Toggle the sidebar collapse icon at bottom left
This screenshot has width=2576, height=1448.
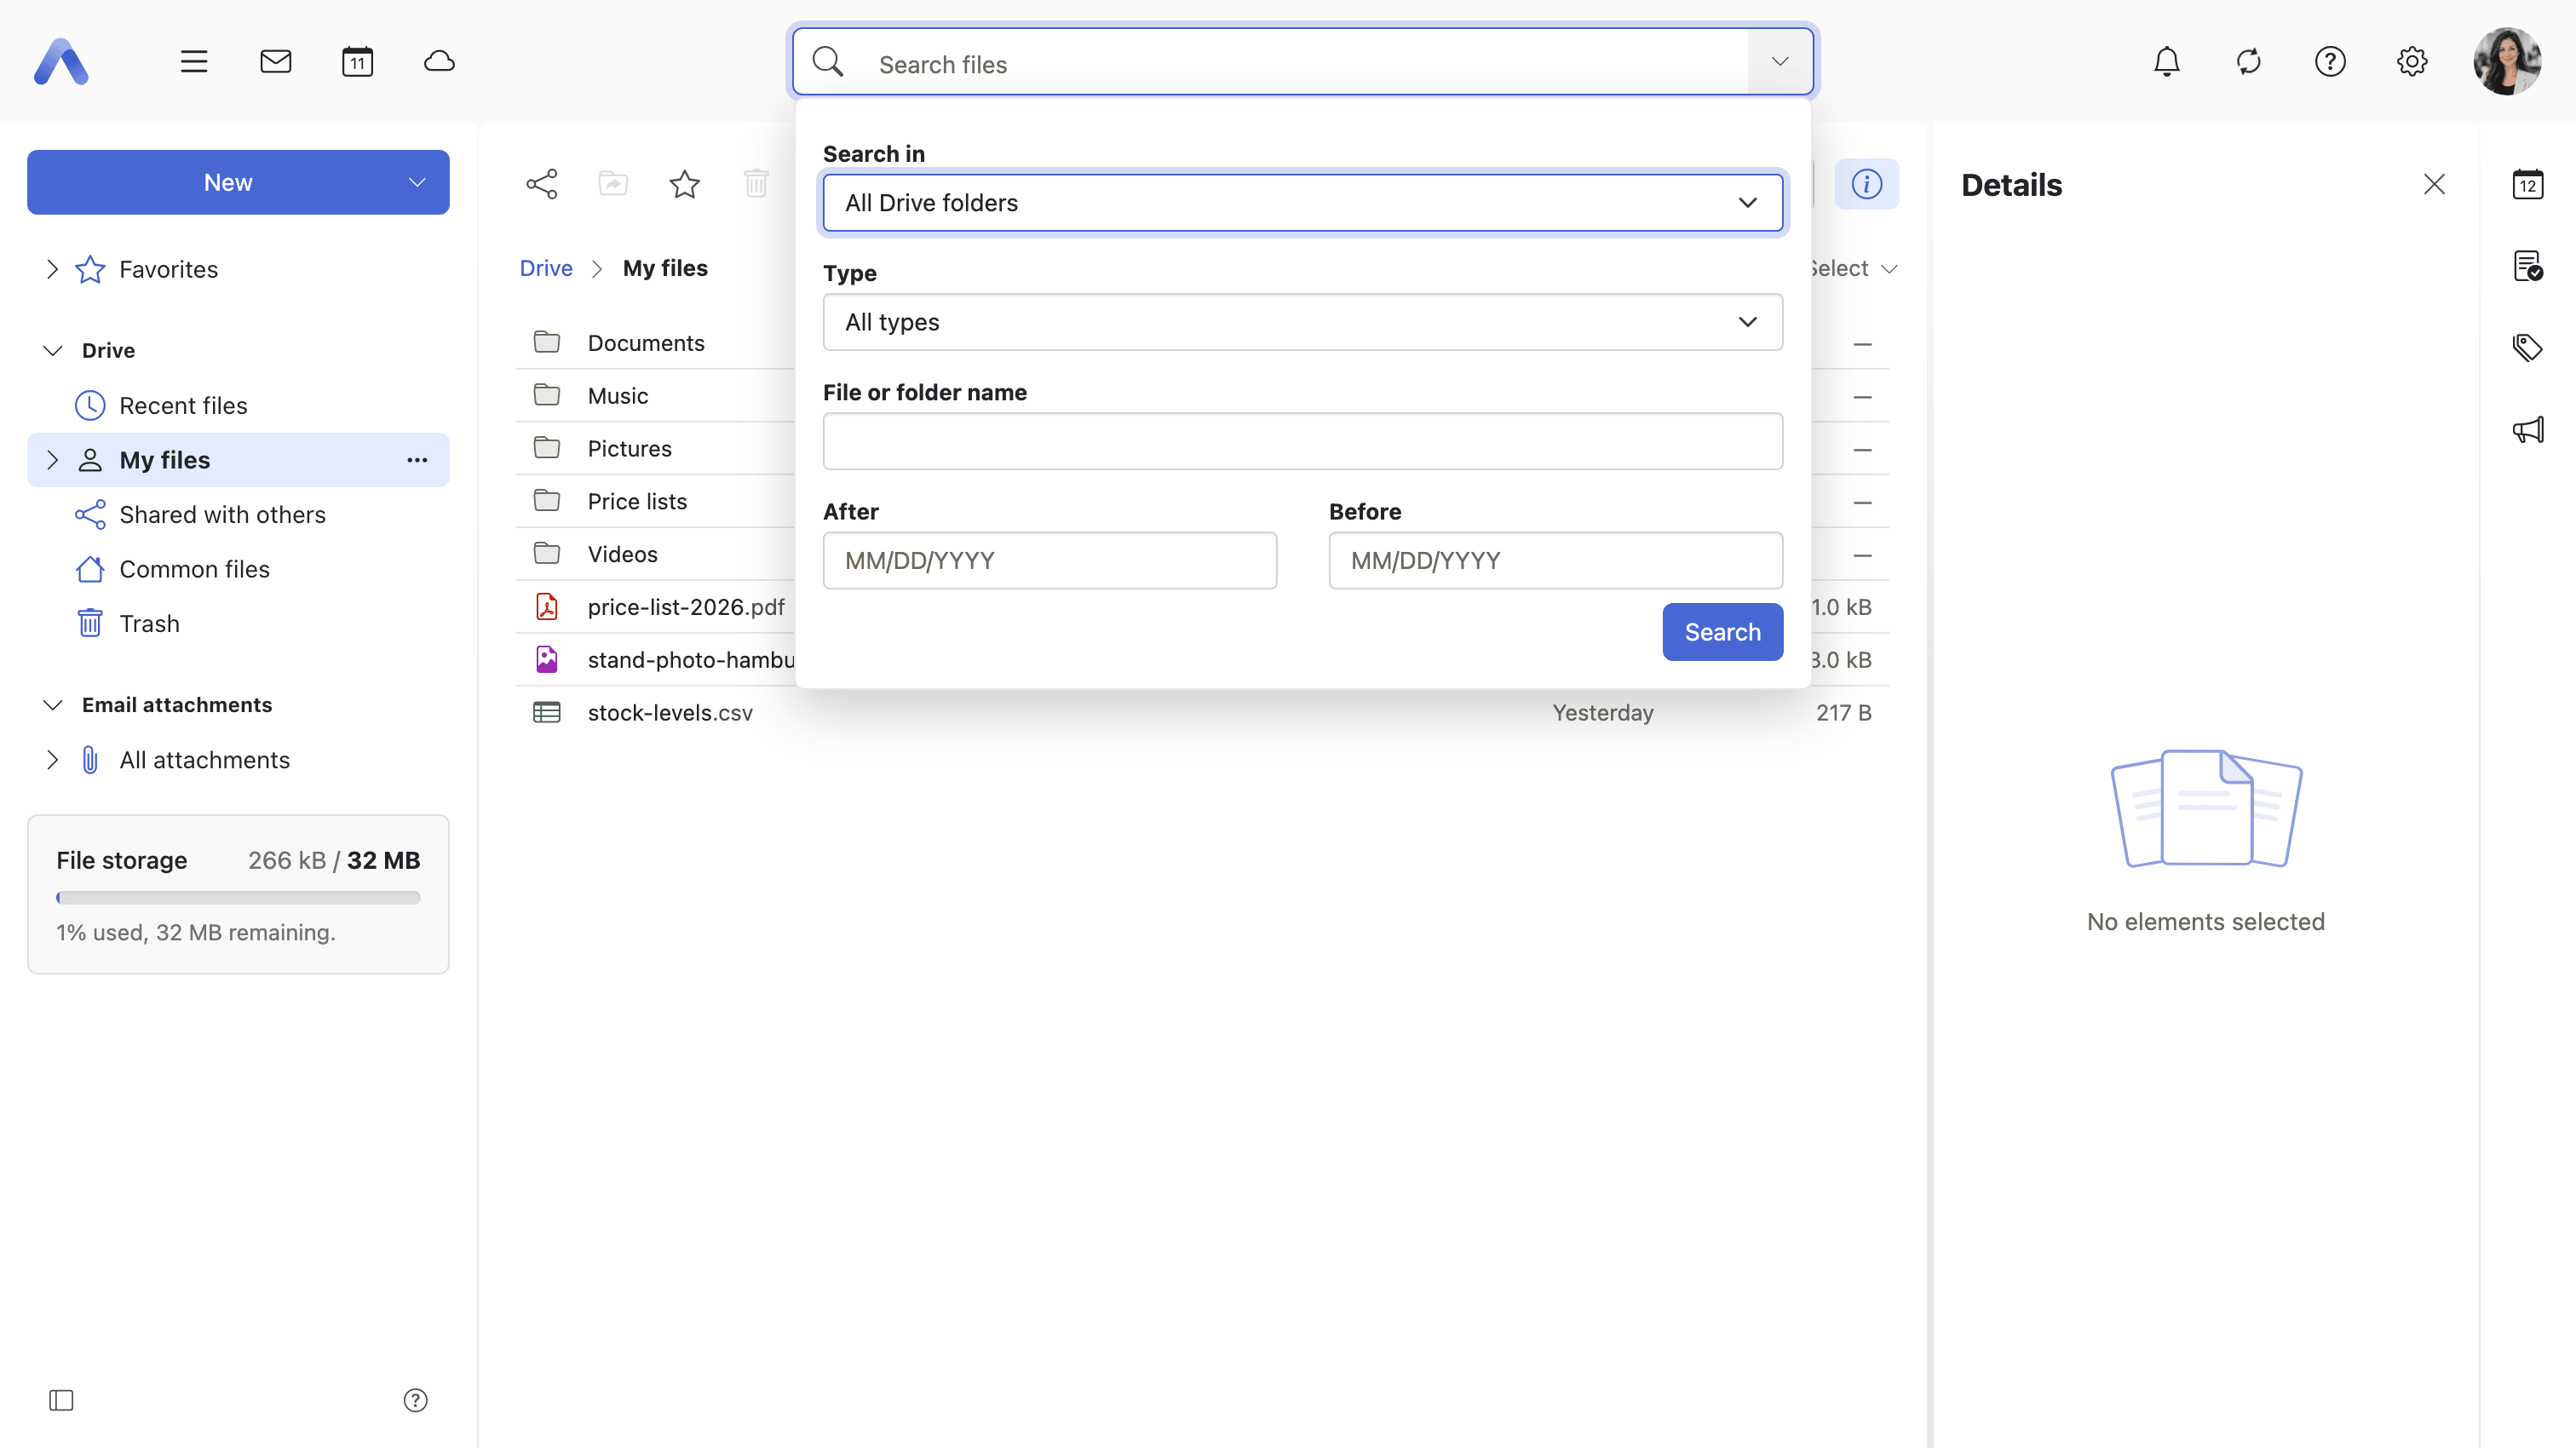click(x=61, y=1400)
